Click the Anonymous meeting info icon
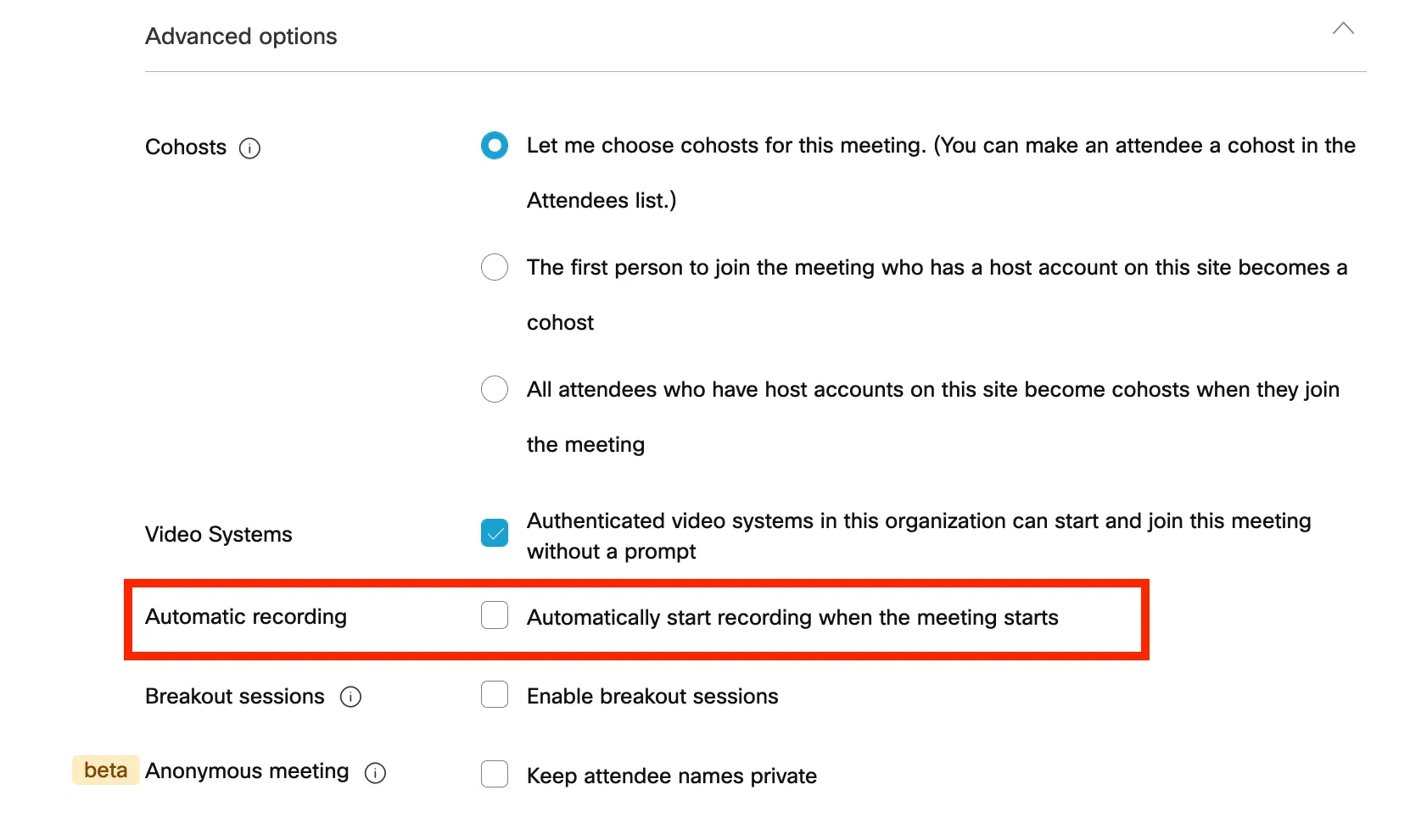This screenshot has height=829, width=1410. (x=375, y=773)
